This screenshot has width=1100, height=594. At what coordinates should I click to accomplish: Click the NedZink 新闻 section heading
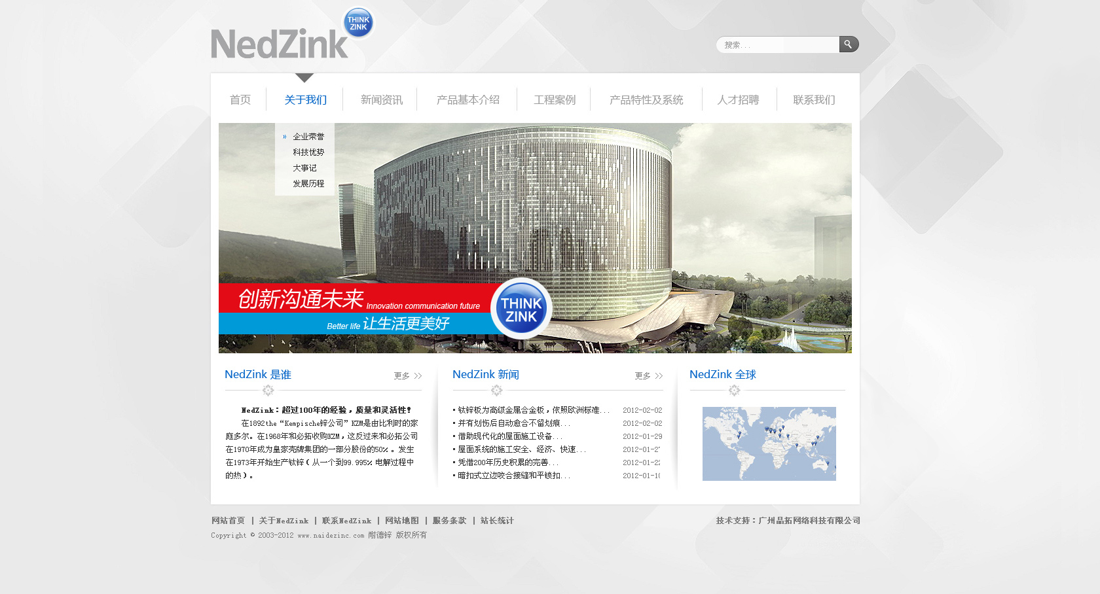[486, 375]
